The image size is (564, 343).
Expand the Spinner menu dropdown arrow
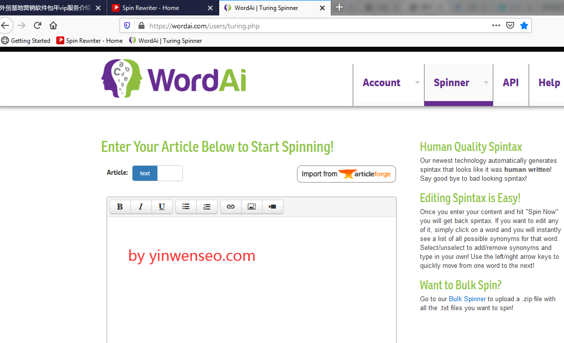(x=486, y=83)
